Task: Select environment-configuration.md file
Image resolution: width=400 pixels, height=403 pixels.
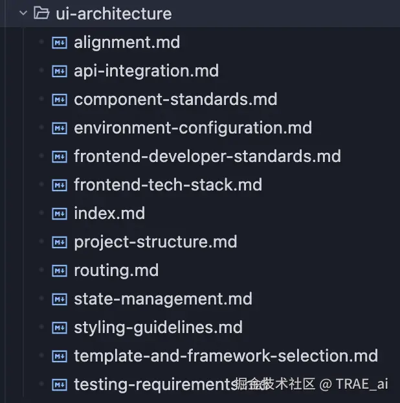Action: [193, 128]
